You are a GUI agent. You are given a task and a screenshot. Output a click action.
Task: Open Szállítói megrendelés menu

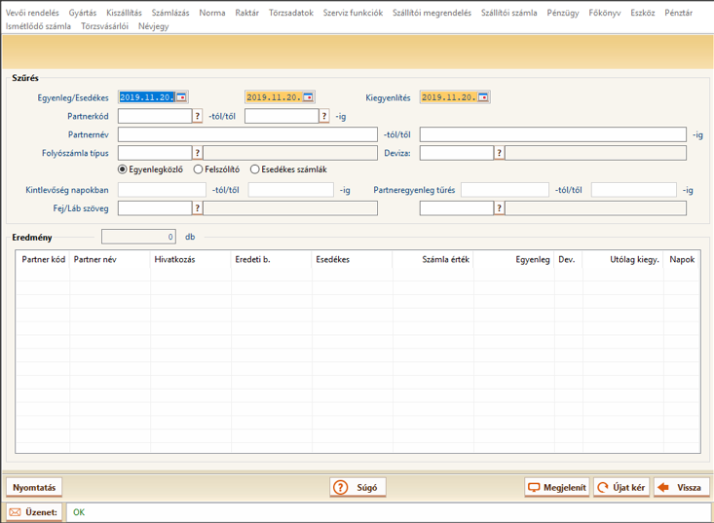432,13
